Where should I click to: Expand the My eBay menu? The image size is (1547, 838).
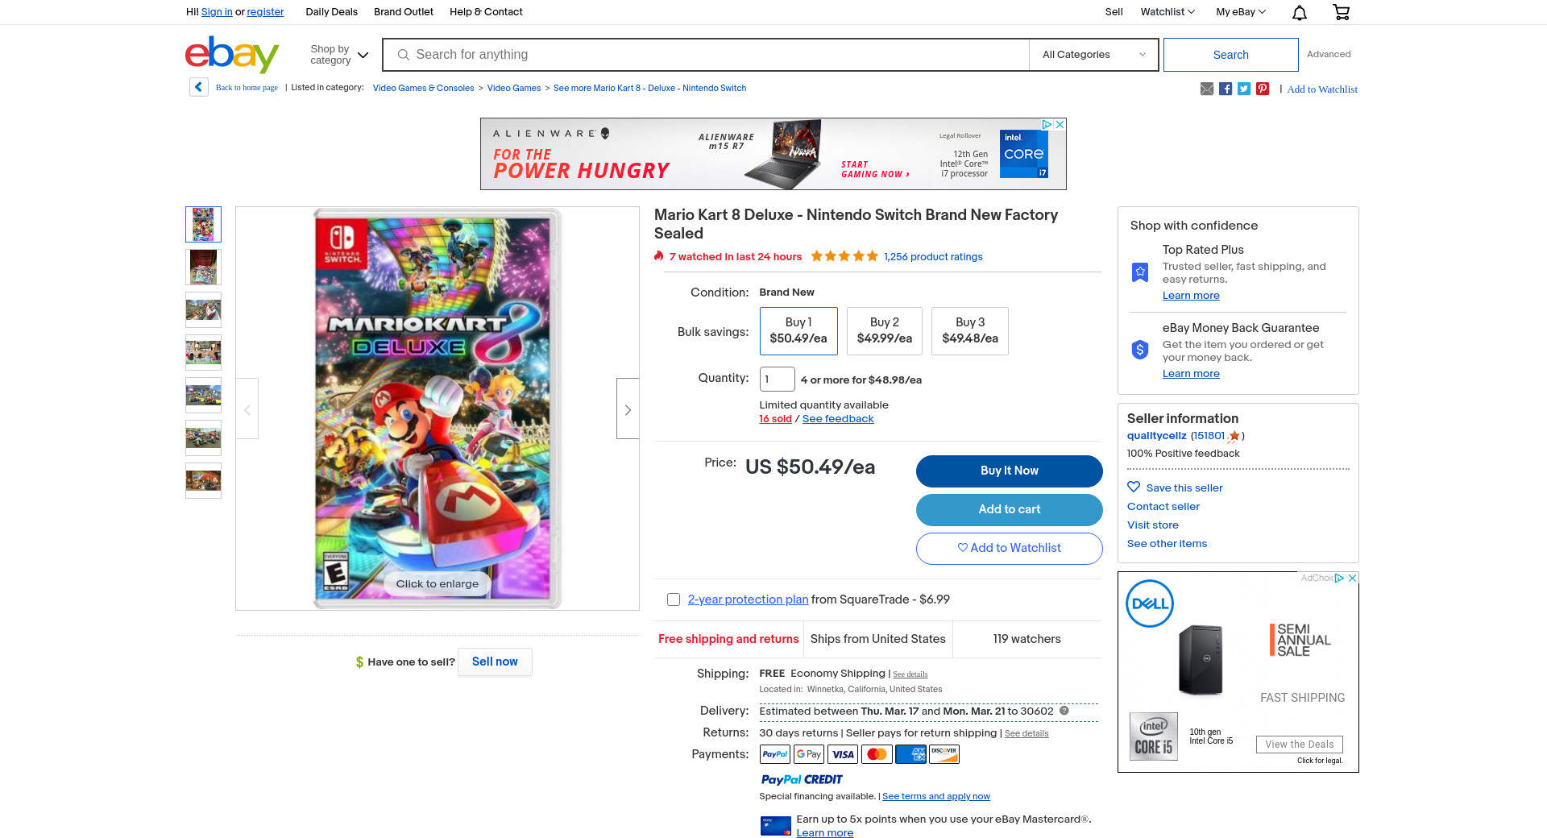point(1241,12)
